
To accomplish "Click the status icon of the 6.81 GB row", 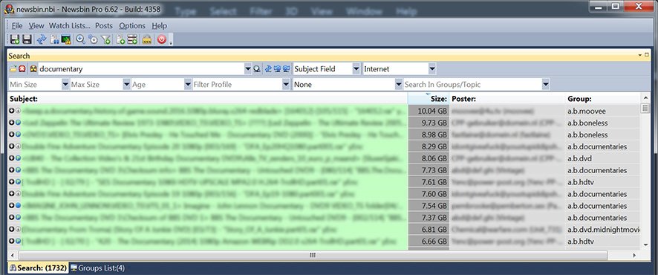I will 18,229.
